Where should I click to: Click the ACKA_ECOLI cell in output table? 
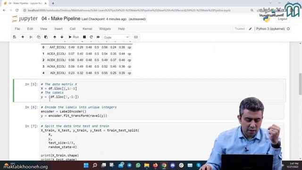click(x=56, y=66)
